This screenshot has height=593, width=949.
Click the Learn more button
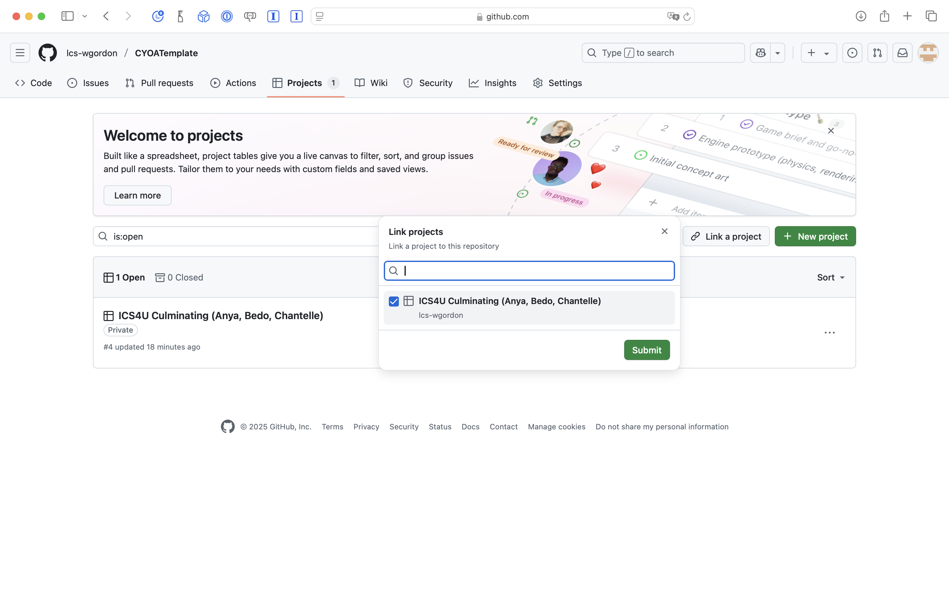coord(137,195)
